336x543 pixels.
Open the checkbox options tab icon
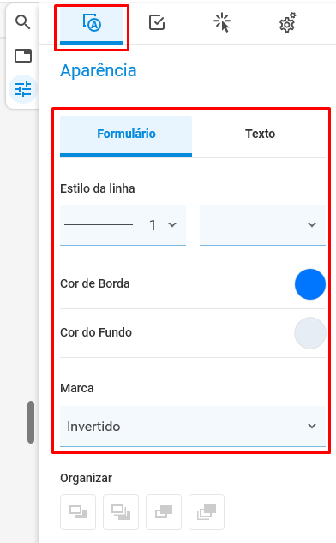click(157, 23)
